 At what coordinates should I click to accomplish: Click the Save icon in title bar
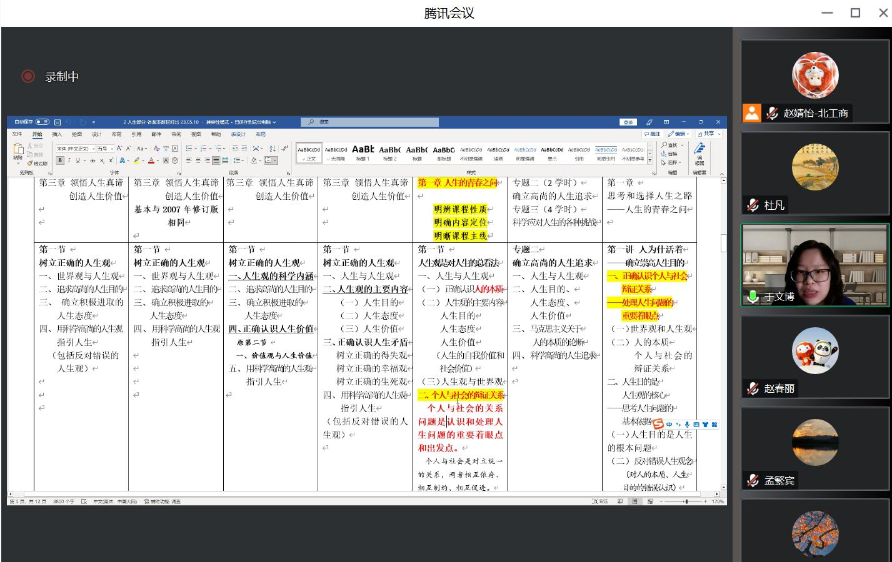(x=58, y=122)
